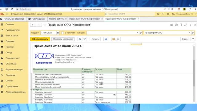The width and height of the screenshot is (197, 111).
Task: Open help with the question mark button
Action: [193, 39]
